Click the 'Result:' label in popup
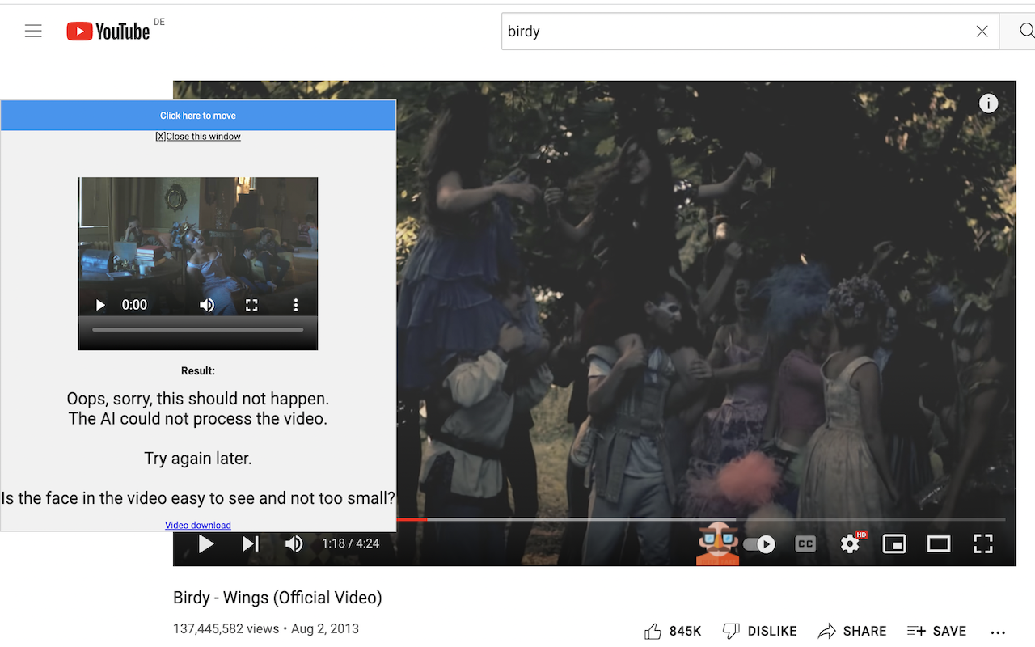This screenshot has width=1035, height=647. (198, 371)
